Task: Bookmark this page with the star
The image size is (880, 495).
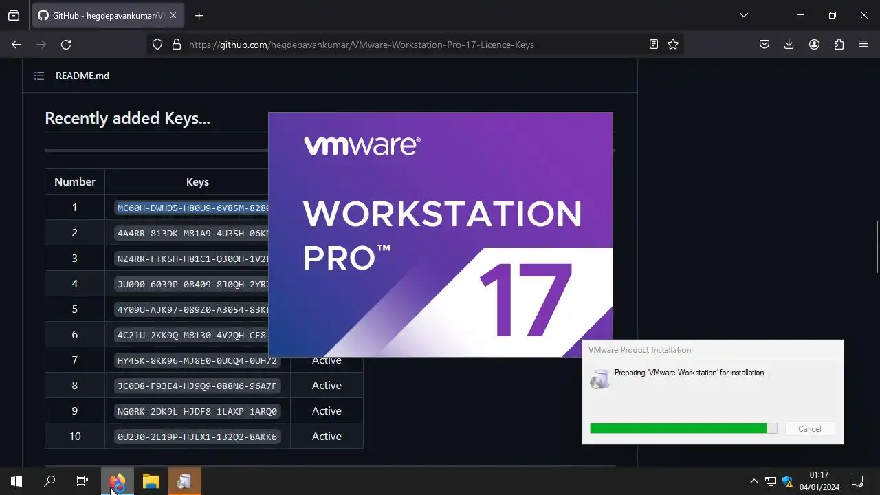Action: click(x=673, y=44)
